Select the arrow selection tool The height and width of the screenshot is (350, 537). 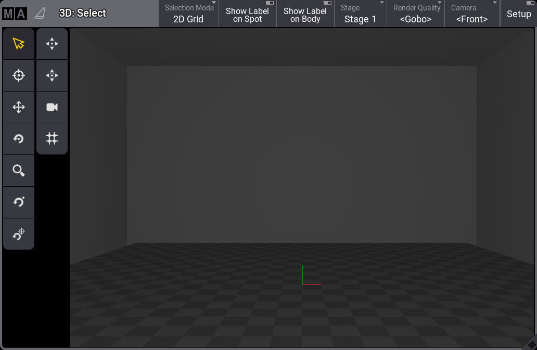[19, 44]
